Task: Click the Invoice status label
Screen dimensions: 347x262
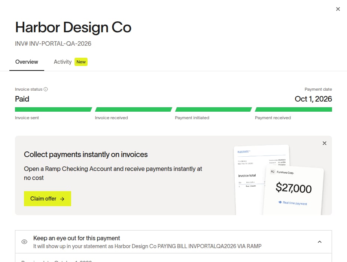Action: tap(28, 89)
